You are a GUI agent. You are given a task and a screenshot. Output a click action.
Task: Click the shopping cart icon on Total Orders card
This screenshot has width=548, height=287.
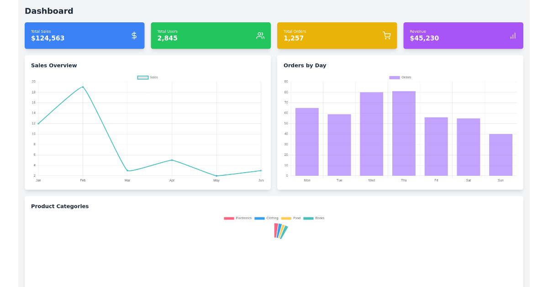point(387,35)
